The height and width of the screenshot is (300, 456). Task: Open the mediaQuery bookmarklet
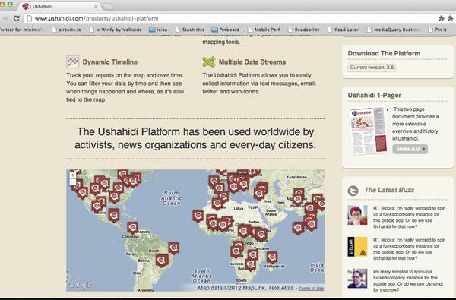(x=393, y=30)
